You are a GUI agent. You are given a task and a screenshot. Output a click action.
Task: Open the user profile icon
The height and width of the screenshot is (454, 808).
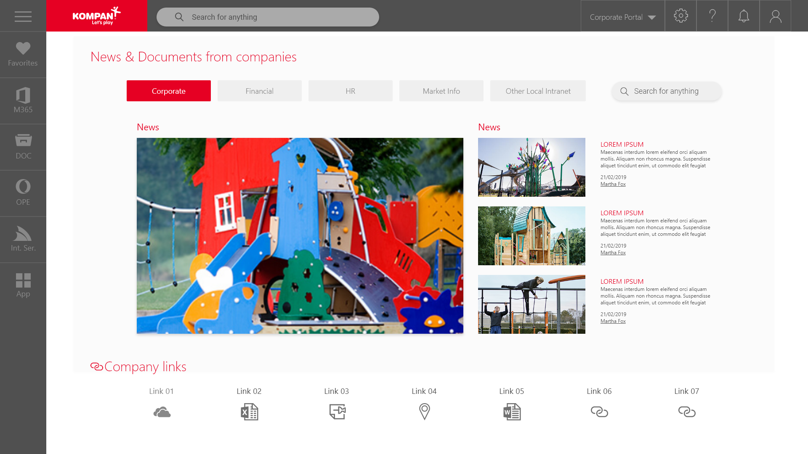(775, 16)
